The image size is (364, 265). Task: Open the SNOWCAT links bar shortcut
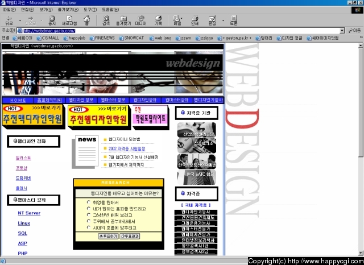tap(131, 38)
